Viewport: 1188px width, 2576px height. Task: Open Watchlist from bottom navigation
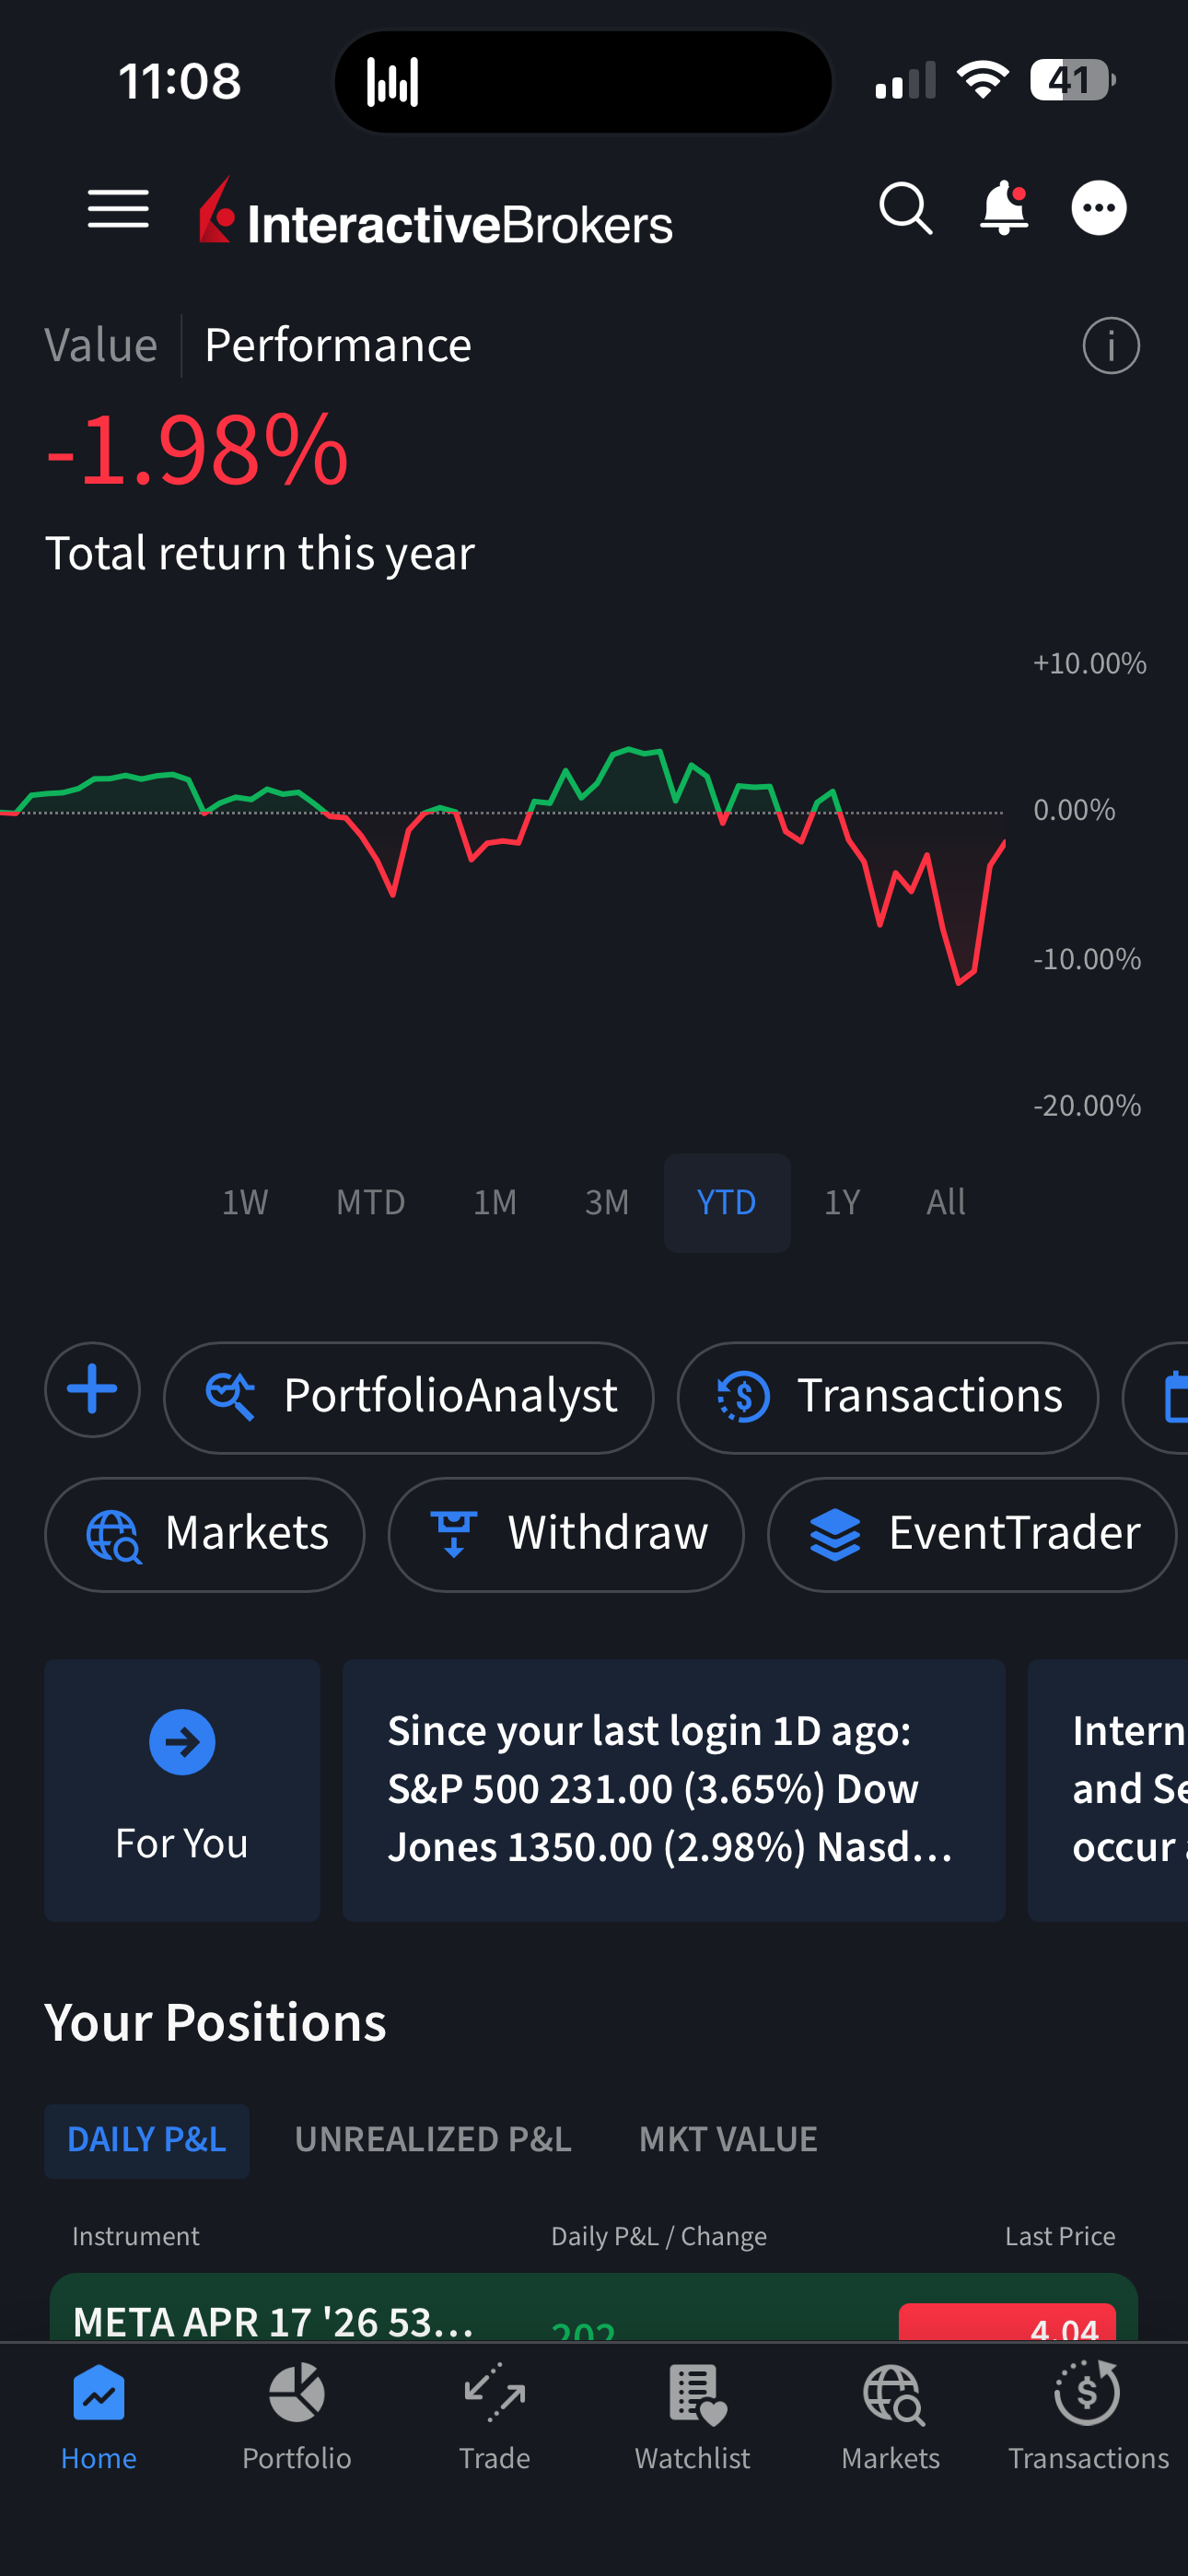[x=692, y=2414]
